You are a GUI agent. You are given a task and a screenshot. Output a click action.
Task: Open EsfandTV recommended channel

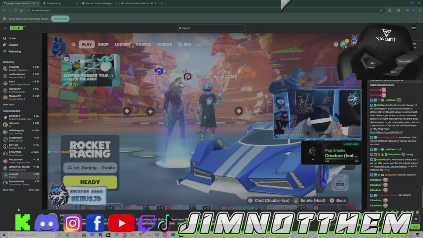click(21, 117)
